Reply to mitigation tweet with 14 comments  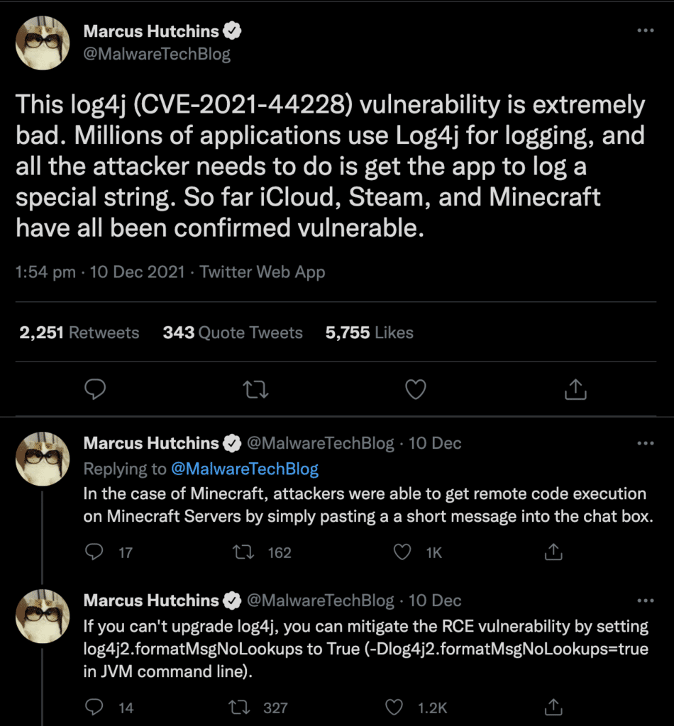(109, 707)
